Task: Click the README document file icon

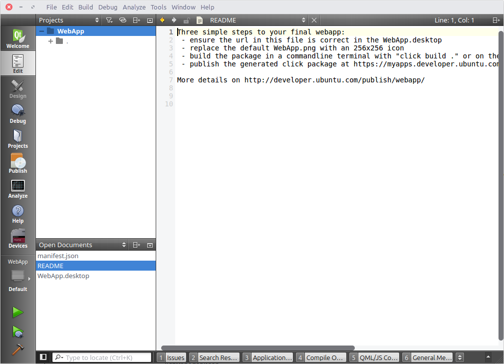Action: point(200,20)
